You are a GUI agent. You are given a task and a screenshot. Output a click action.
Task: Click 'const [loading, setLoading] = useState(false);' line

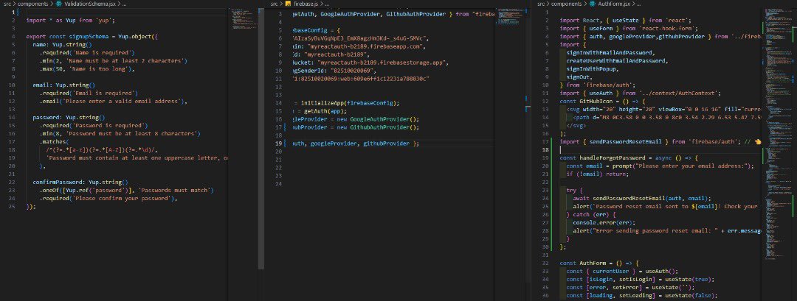pos(641,295)
